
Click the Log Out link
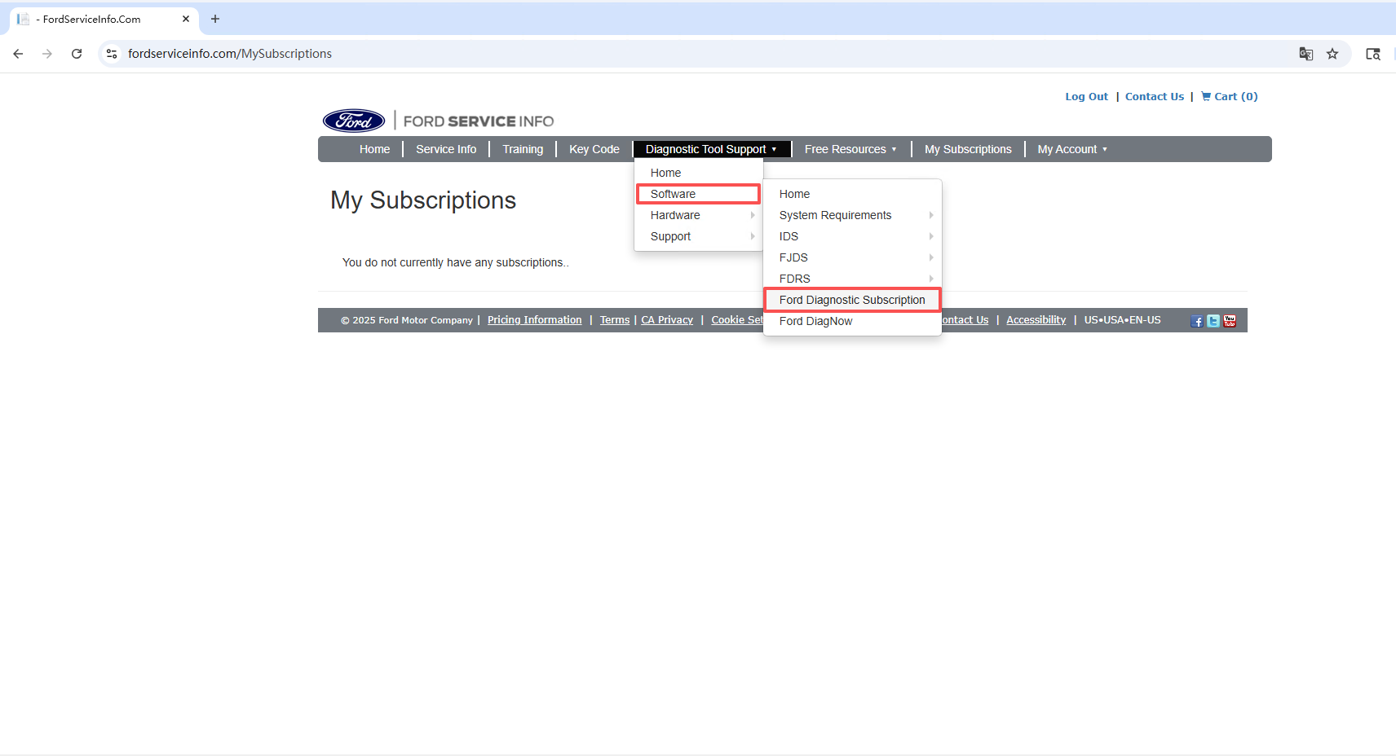(1086, 96)
